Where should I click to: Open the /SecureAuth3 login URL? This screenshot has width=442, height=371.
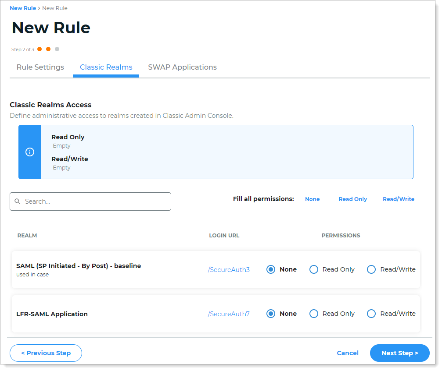229,270
